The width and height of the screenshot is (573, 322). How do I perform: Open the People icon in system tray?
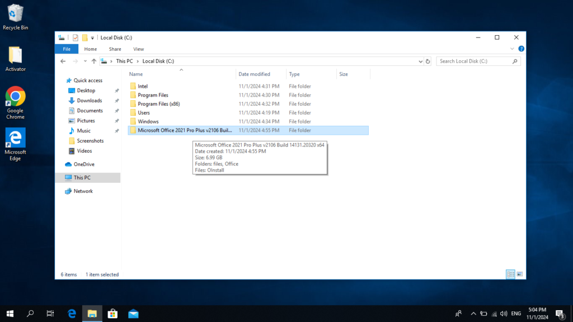[458, 314]
